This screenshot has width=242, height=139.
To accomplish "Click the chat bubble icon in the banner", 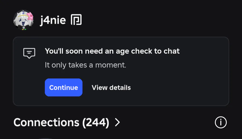I will click(29, 53).
